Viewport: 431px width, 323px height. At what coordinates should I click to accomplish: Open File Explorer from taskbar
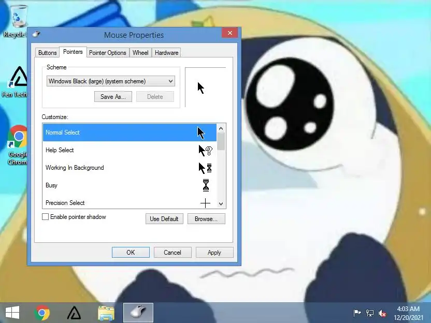106,313
